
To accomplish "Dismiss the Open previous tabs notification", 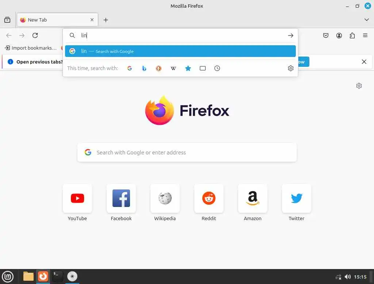I will (364, 62).
